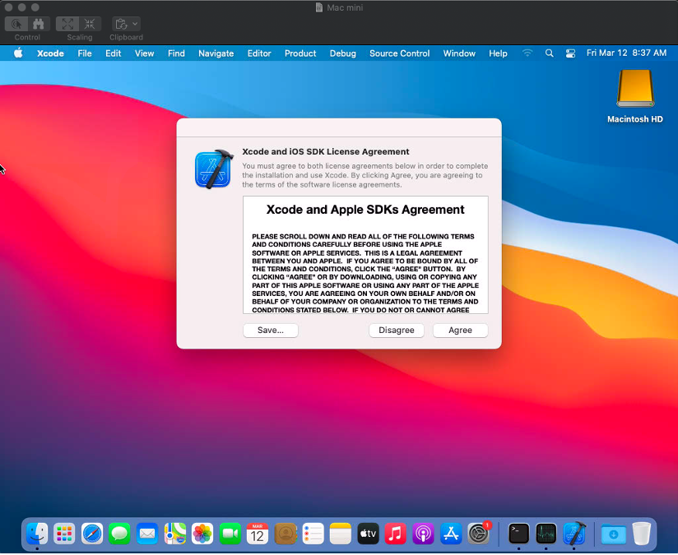Viewport: 678px width, 555px height.
Task: Click inside the Xcode and Apple SDKs Agreement text
Action: (365, 255)
